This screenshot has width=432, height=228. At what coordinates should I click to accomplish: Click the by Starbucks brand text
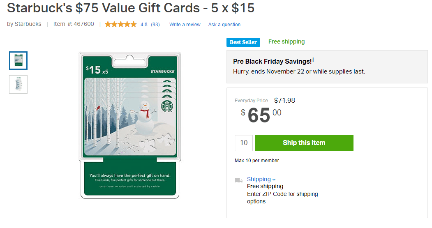24,24
